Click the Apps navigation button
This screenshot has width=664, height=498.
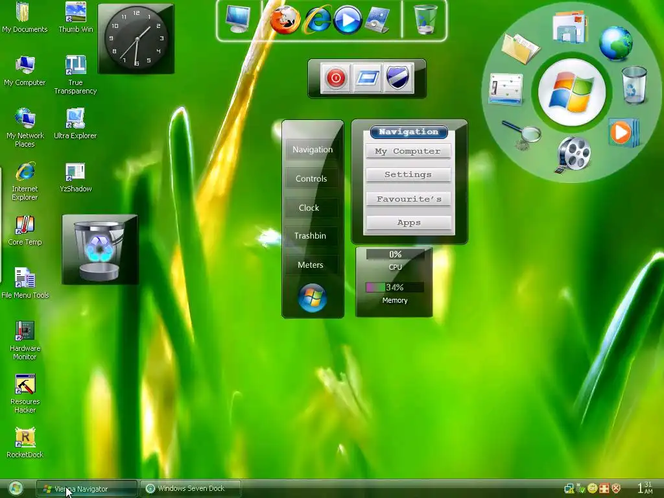(x=409, y=223)
